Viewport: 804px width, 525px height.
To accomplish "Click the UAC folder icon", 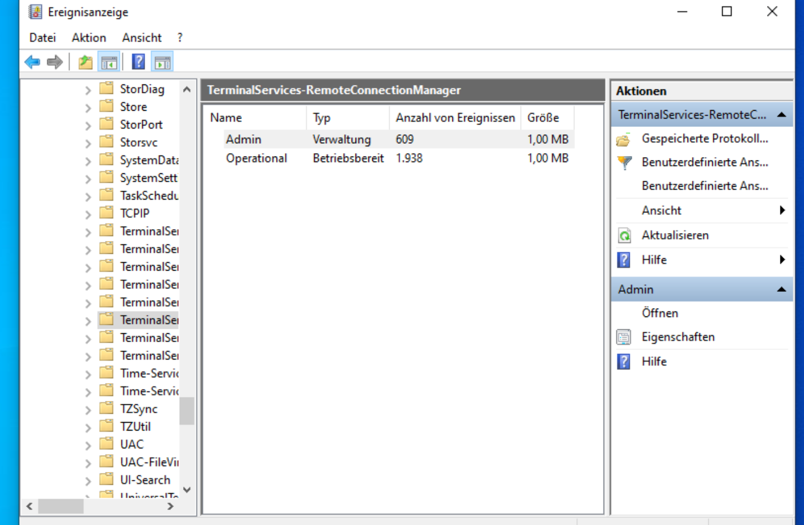I will [x=106, y=444].
